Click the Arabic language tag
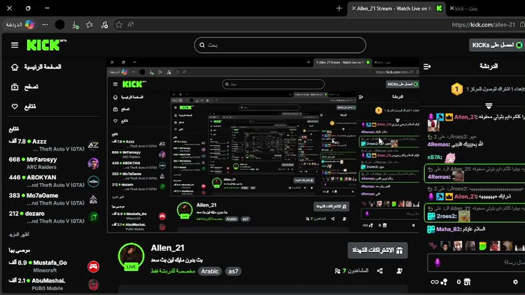The height and width of the screenshot is (295, 525). [x=210, y=271]
